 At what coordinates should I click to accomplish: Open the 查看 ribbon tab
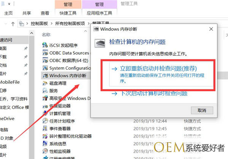[45, 13]
